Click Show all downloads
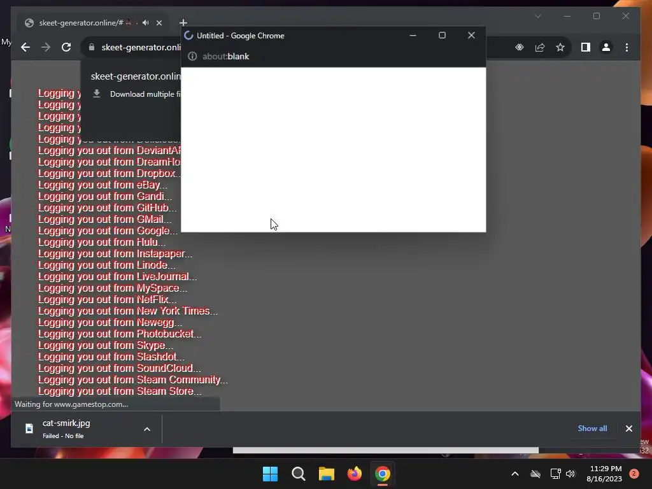The width and height of the screenshot is (652, 489). [x=592, y=429]
